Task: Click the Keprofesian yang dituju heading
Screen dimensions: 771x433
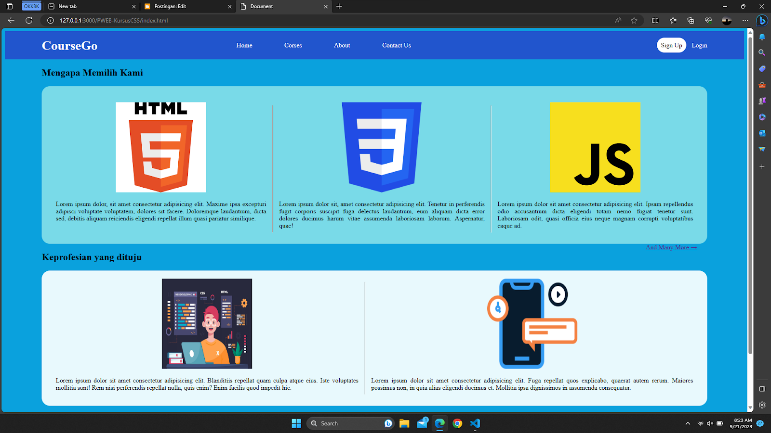Action: point(92,257)
